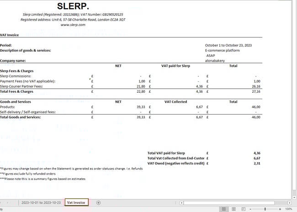Select Slerp Fees & Charges heading
This screenshot has height=212, width=297.
(x=16, y=71)
